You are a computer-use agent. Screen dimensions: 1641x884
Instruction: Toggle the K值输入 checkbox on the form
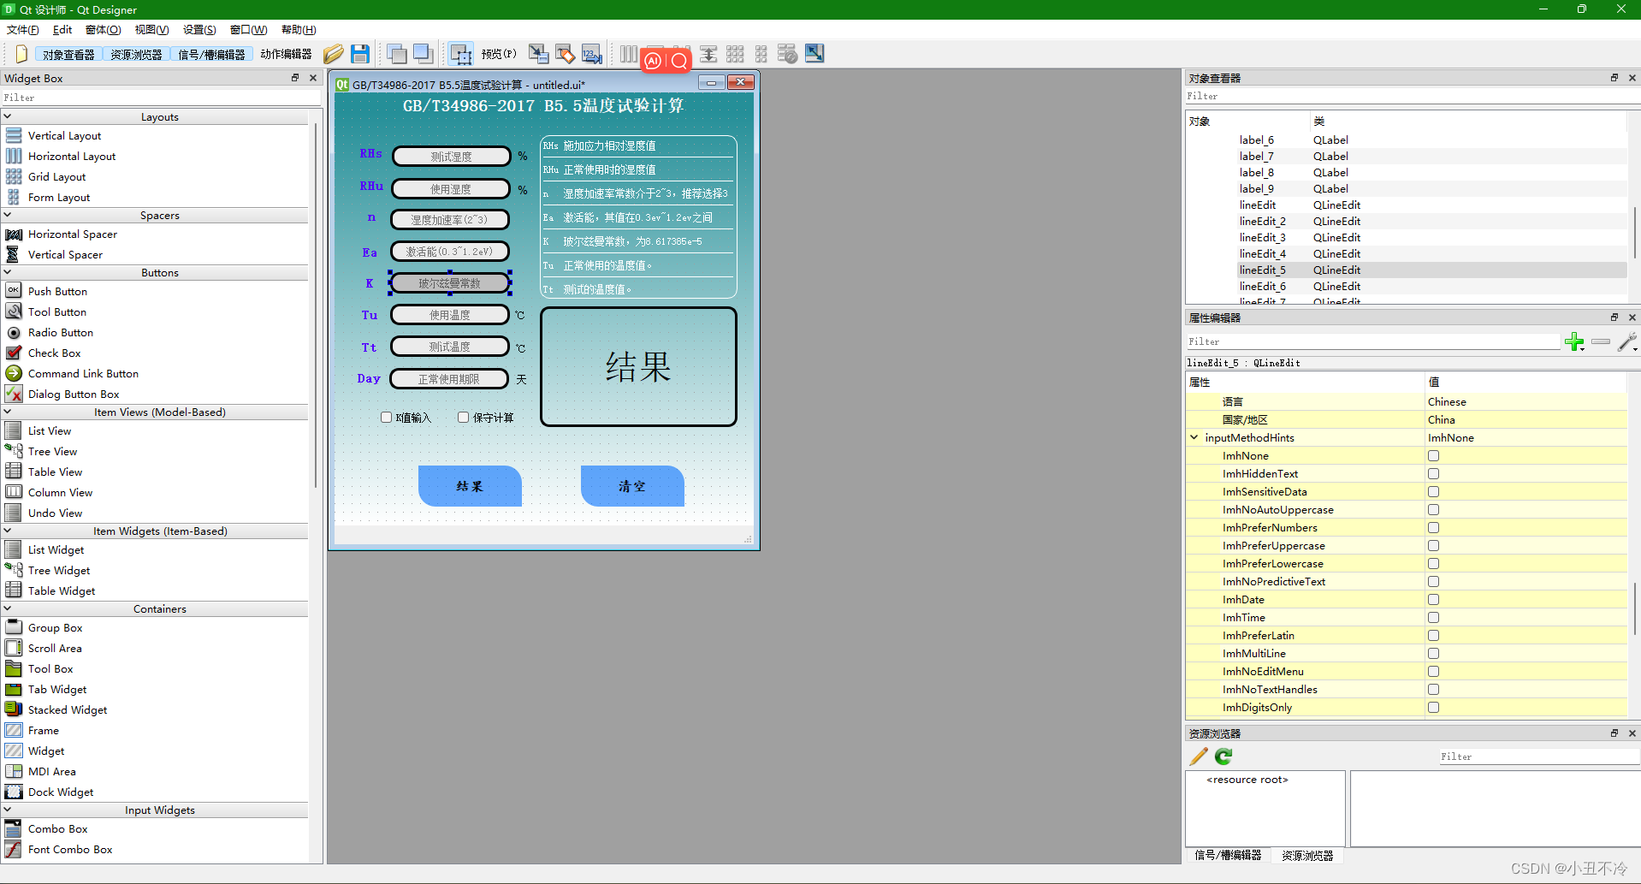click(386, 418)
